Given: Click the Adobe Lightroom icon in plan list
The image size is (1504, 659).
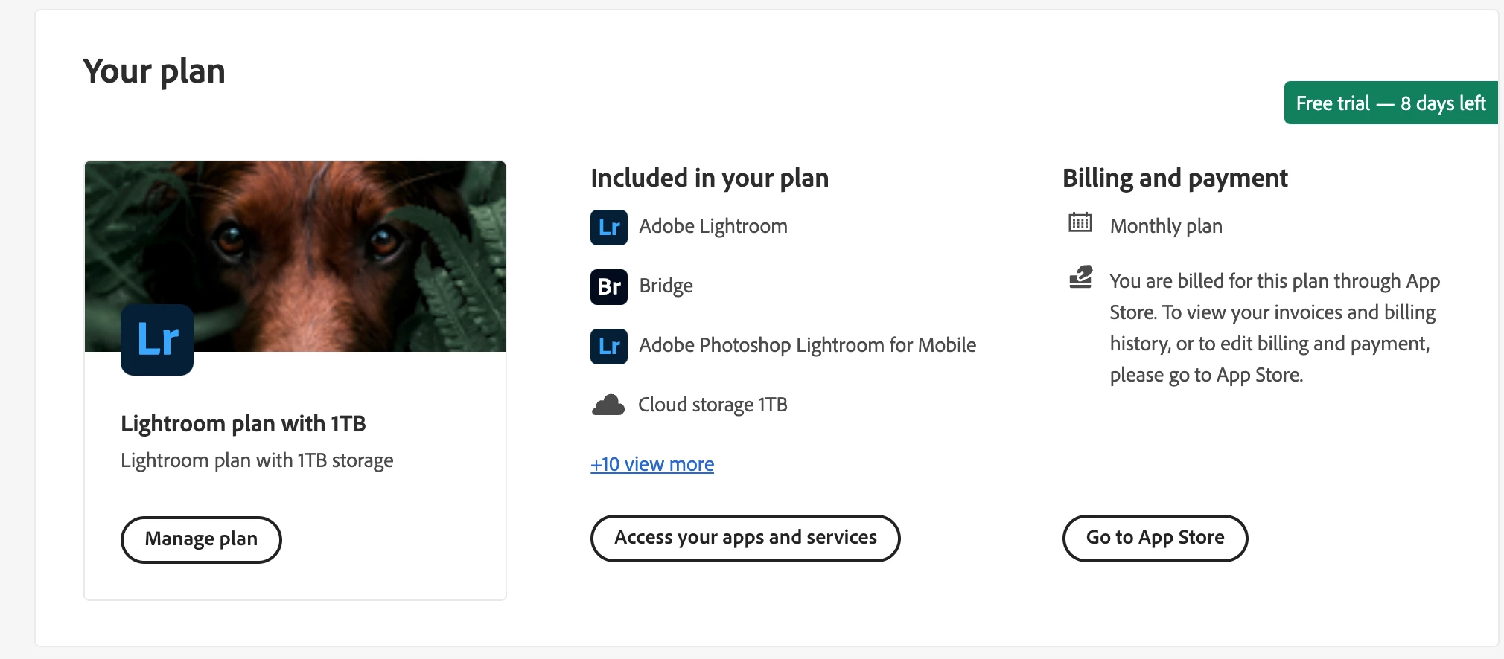Looking at the screenshot, I should pos(608,227).
